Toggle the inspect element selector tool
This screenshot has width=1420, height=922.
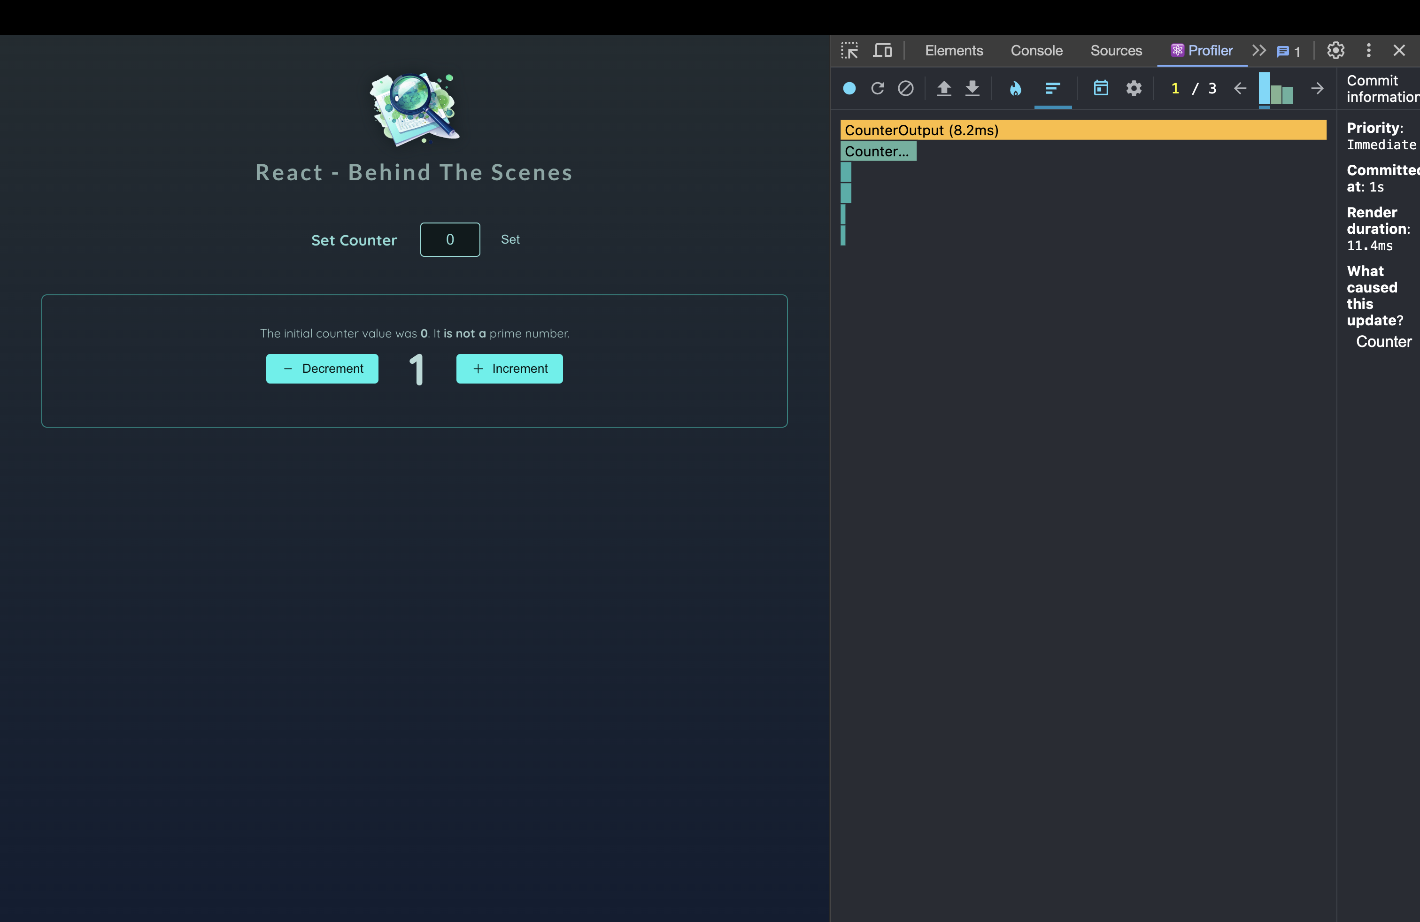(849, 51)
